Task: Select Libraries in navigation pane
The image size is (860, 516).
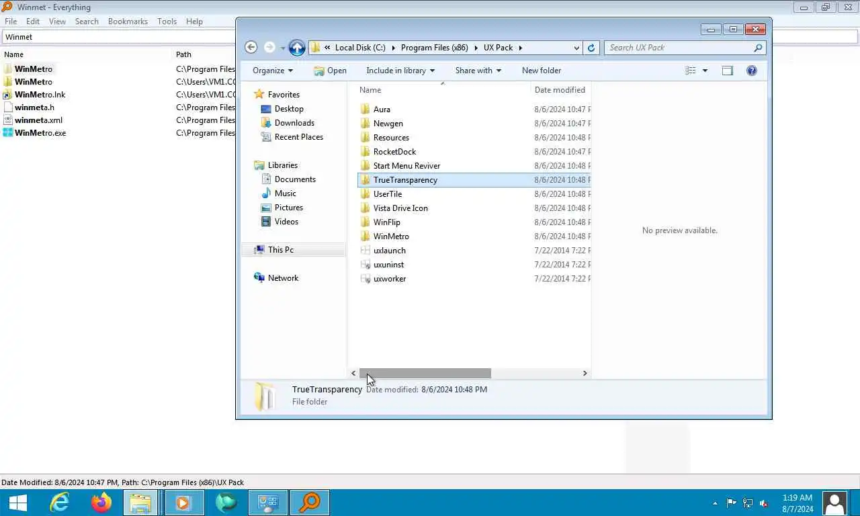Action: (x=283, y=165)
